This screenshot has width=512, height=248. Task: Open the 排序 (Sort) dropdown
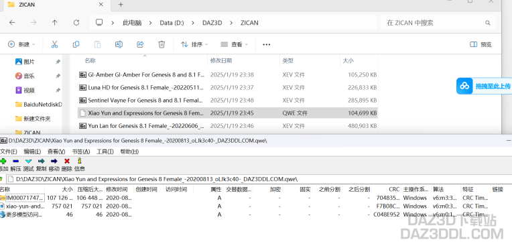point(194,44)
